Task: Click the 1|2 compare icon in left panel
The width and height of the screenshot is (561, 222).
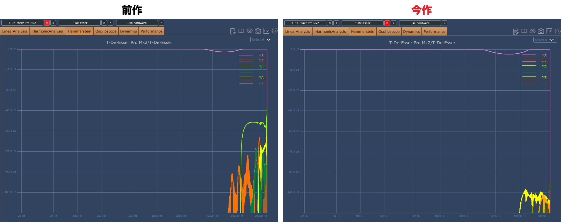Action: pos(266,31)
